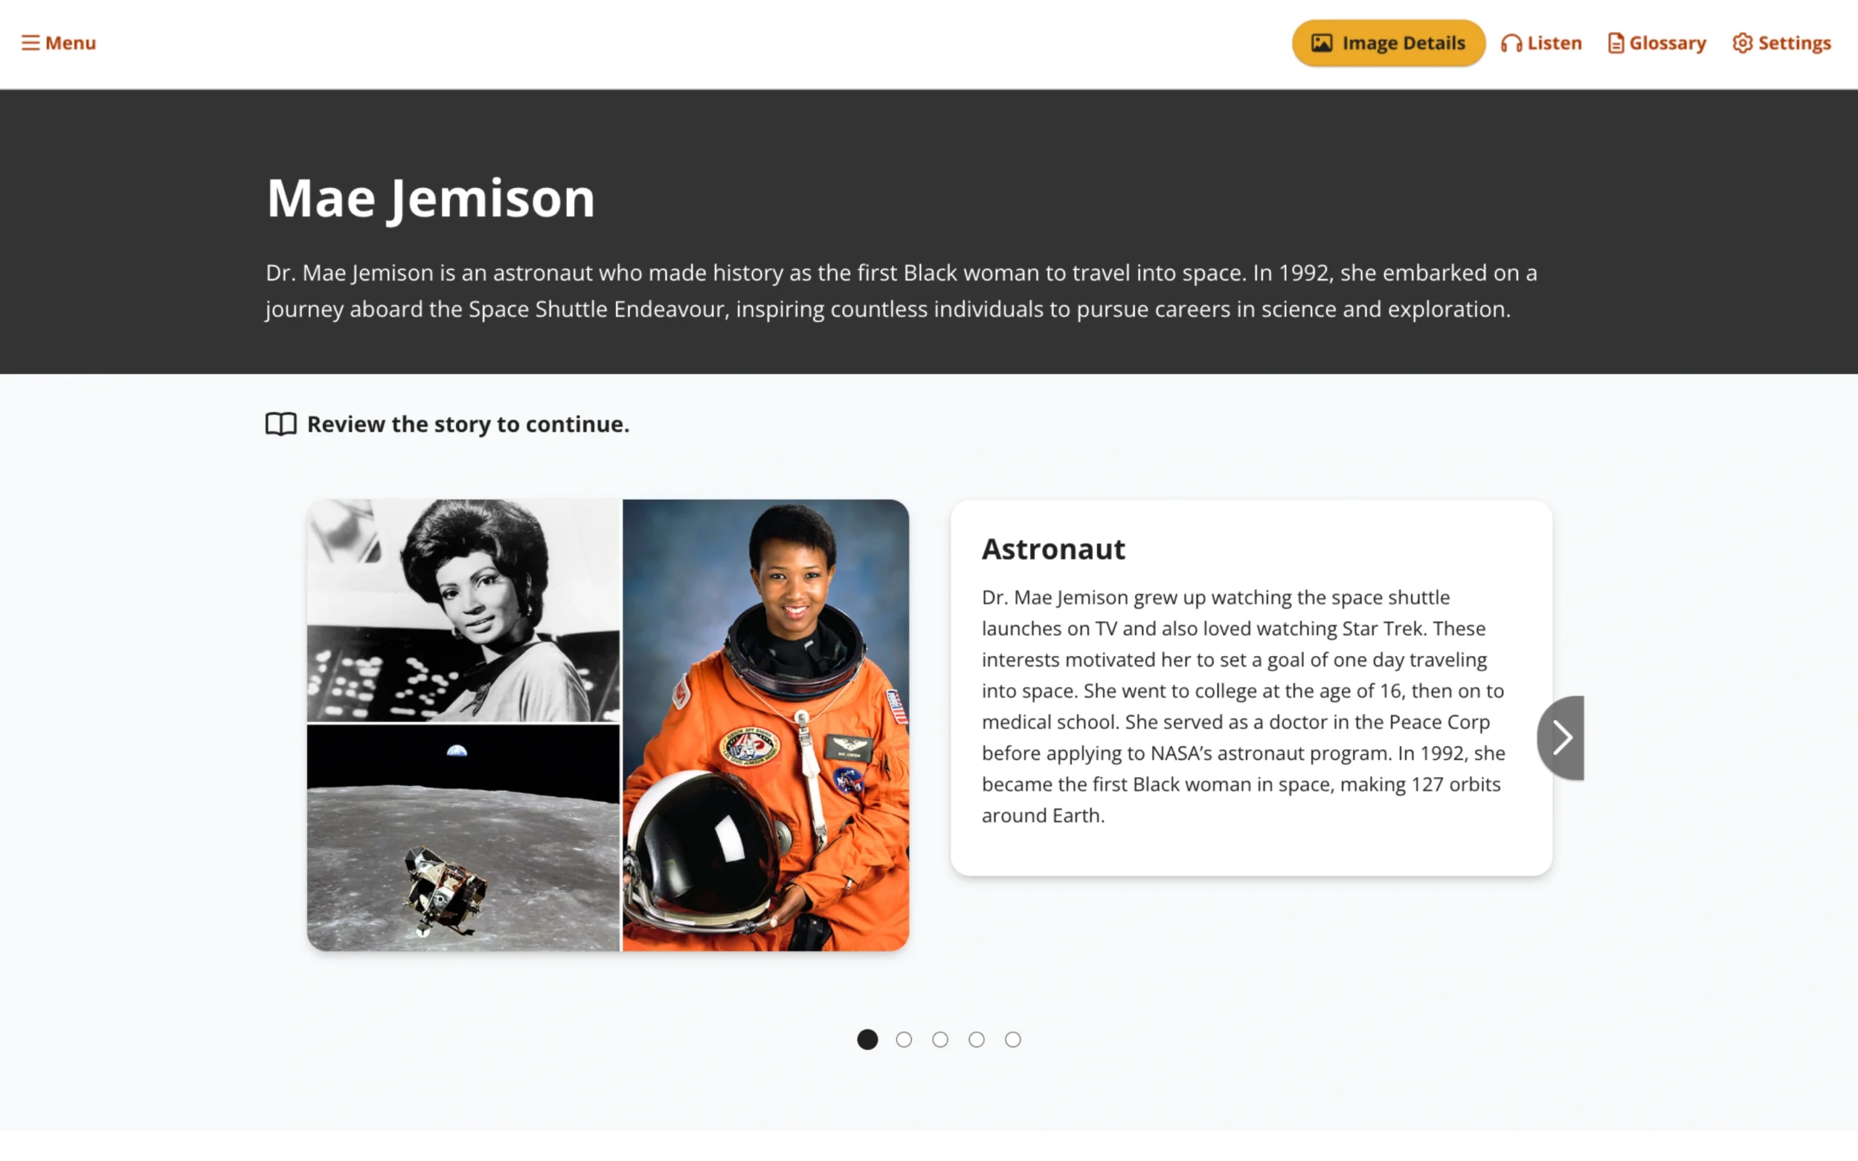Click the Menu label text
The width and height of the screenshot is (1858, 1161).
[70, 43]
